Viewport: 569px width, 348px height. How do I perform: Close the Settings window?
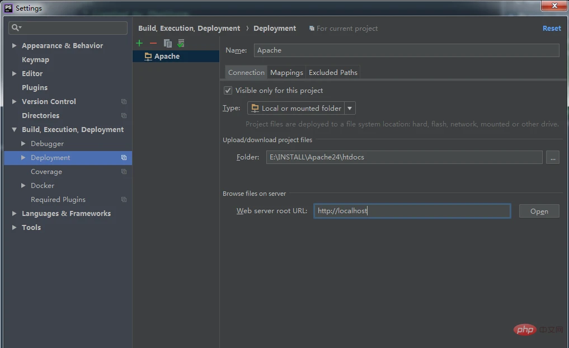tap(554, 6)
